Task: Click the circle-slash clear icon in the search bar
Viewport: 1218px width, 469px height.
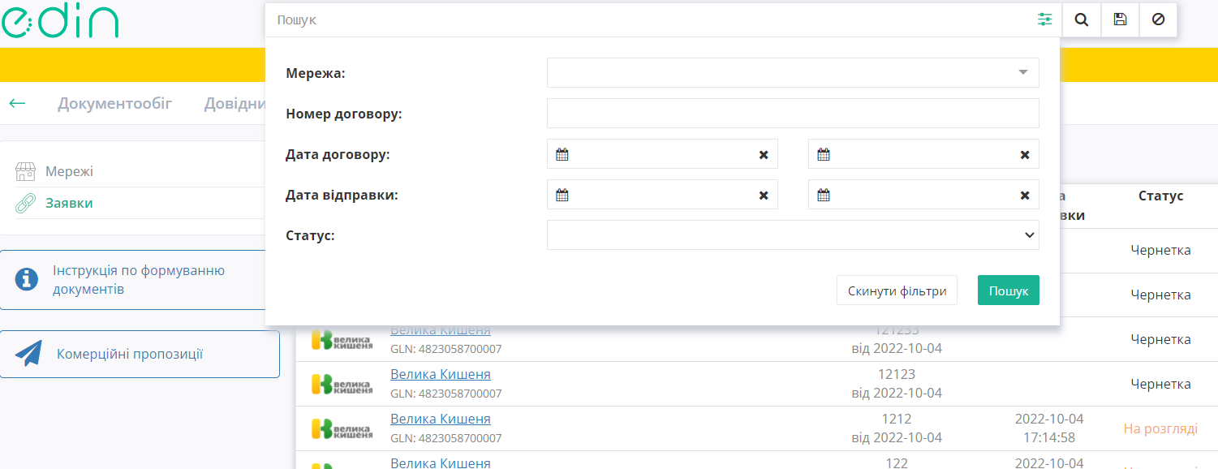Action: click(x=1158, y=19)
